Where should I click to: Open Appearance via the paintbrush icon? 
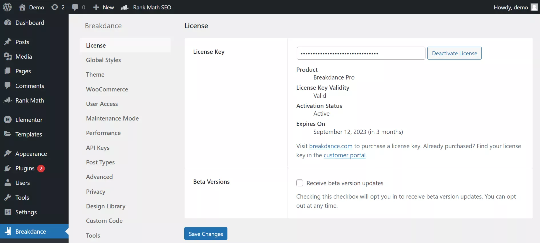pos(8,154)
